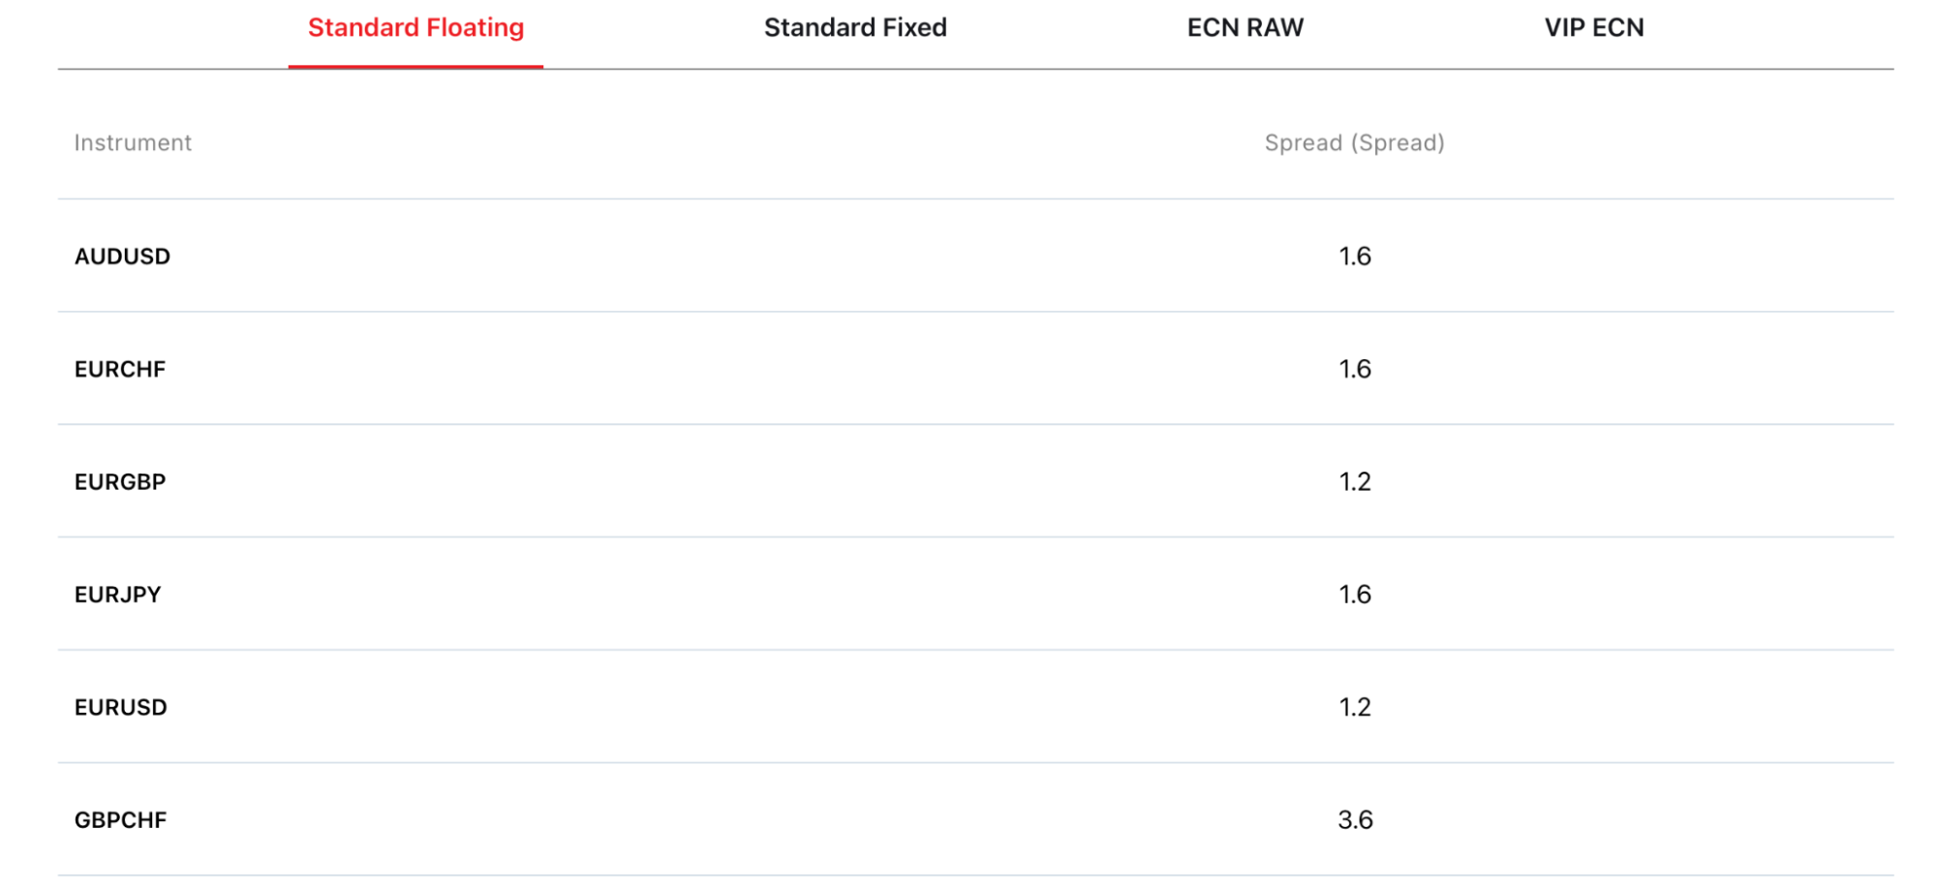Click the red underline of the active tab

(415, 67)
